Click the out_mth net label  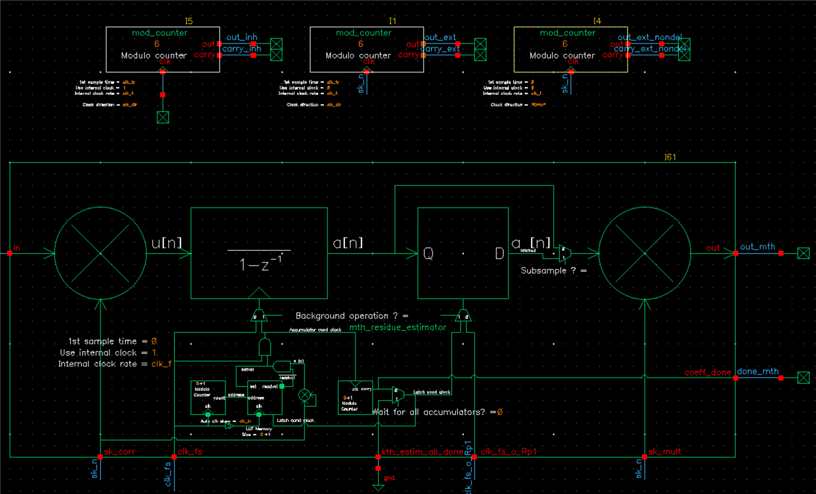pyautogui.click(x=757, y=247)
